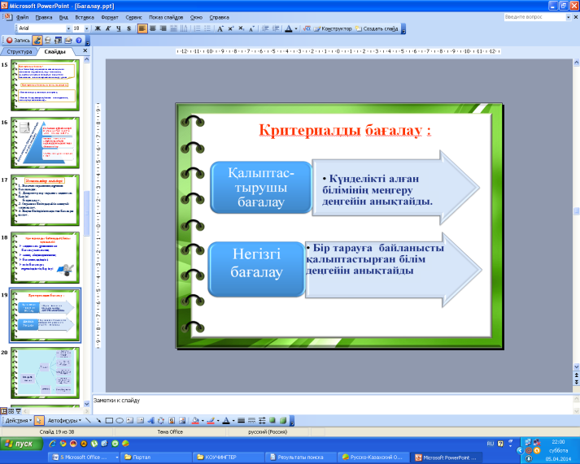The width and height of the screenshot is (580, 464).
Task: Click the blue help question mark icon
Action: (x=78, y=41)
